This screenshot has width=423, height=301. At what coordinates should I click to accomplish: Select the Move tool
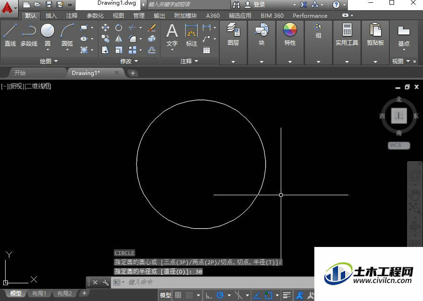tap(105, 27)
